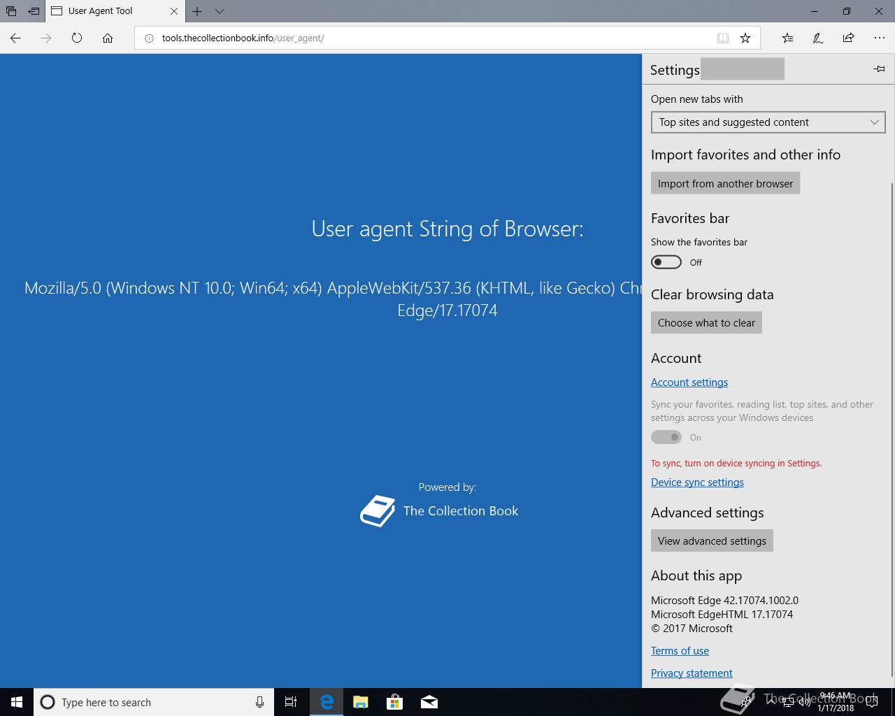Open the Hub favorites list
895x716 pixels.
click(787, 38)
